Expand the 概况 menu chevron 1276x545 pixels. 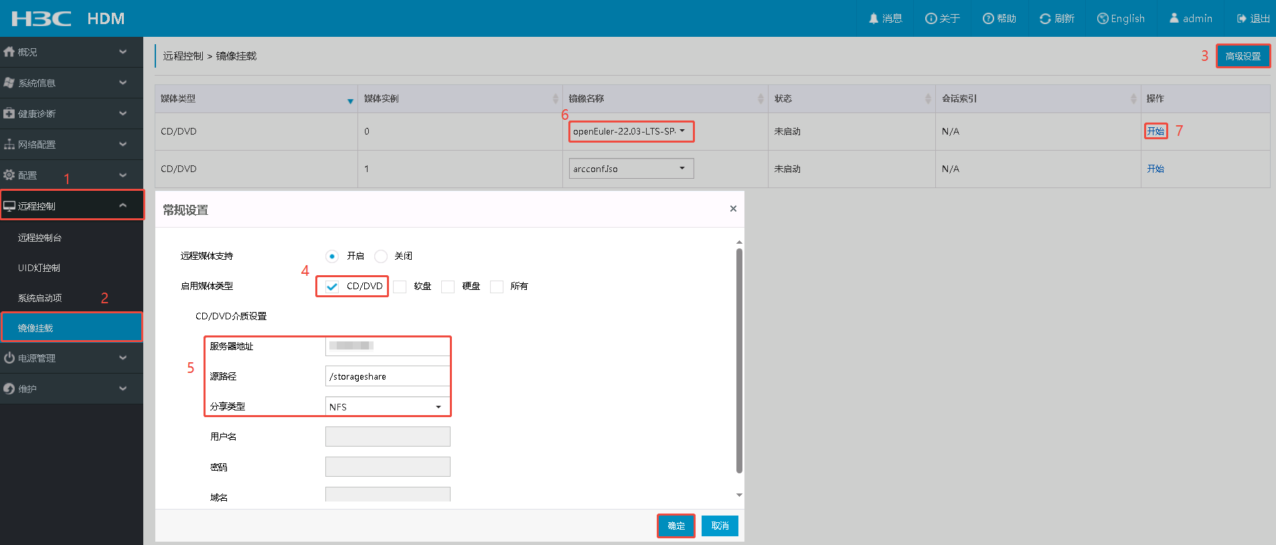[x=123, y=52]
